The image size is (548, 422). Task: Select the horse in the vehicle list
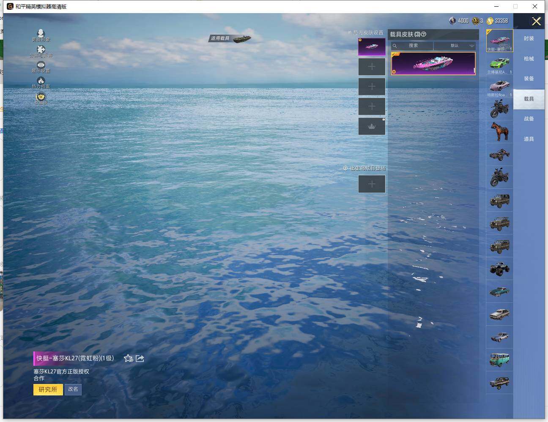[x=499, y=132]
